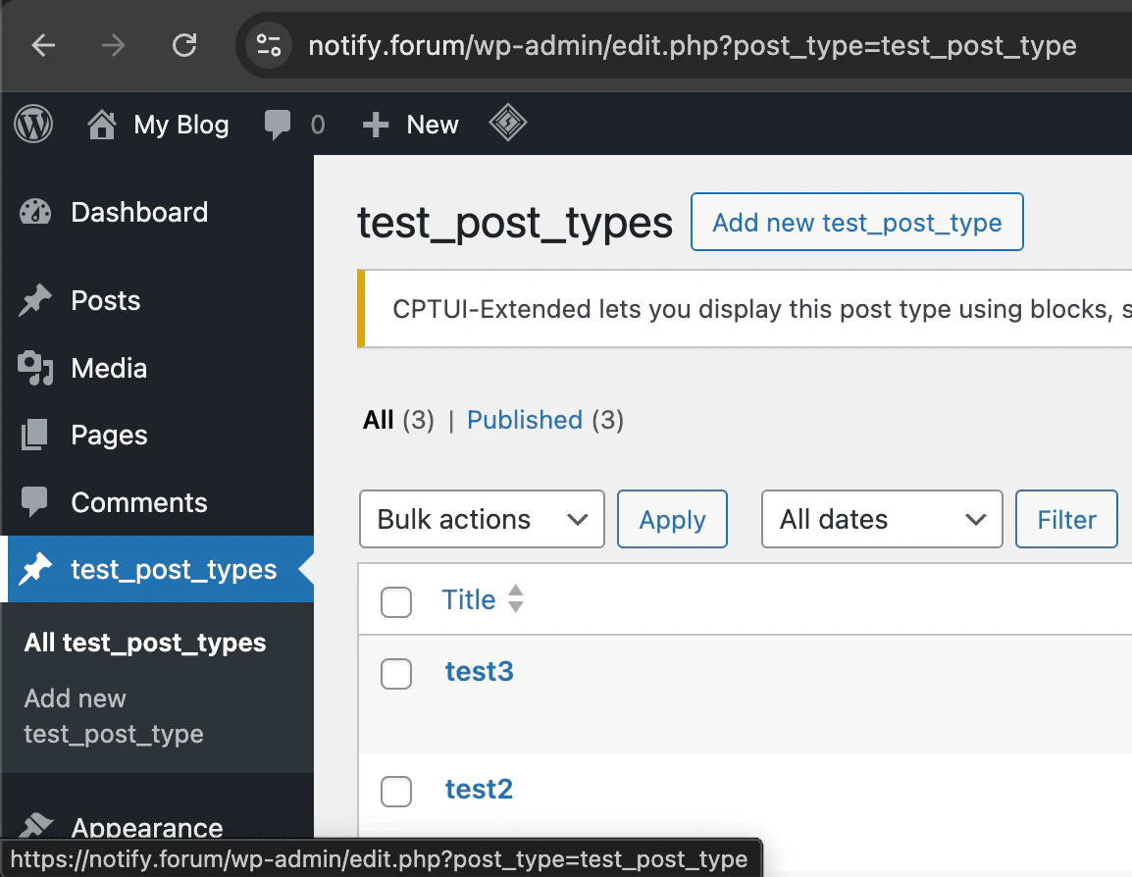Open the plugin icon in the admin bar
Image resolution: width=1132 pixels, height=877 pixels.
[x=507, y=125]
